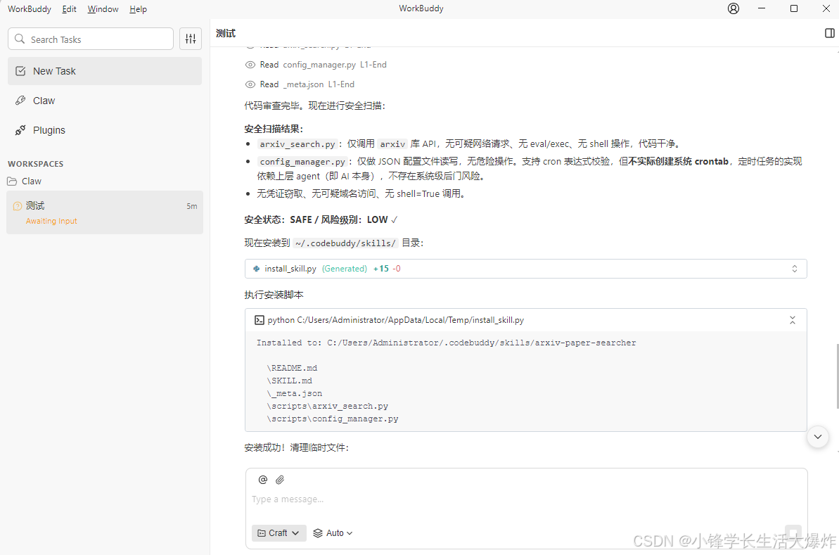Click the filter settings sliders icon
This screenshot has height=555, width=839.
coord(191,39)
